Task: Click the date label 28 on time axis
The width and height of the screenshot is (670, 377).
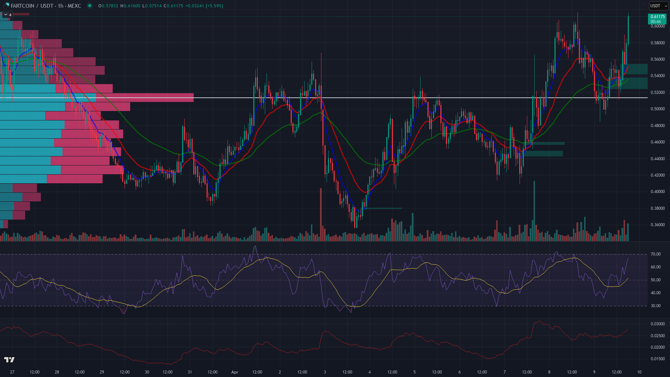Action: [57, 372]
